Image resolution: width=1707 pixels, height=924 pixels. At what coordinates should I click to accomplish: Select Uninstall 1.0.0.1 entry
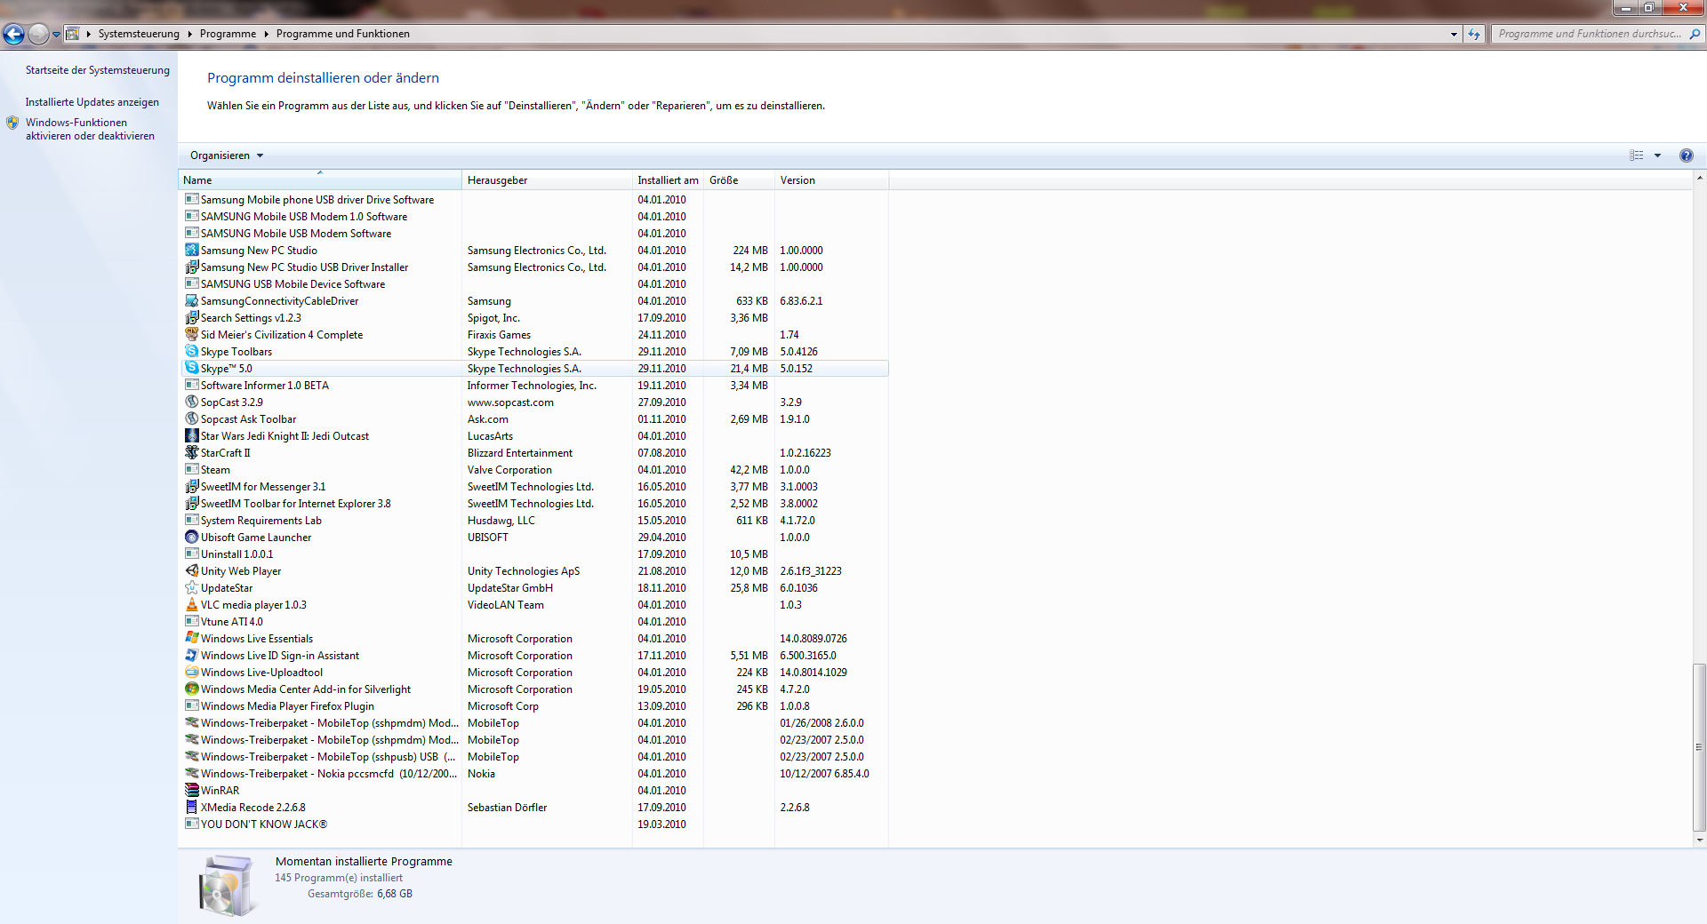pyautogui.click(x=533, y=554)
